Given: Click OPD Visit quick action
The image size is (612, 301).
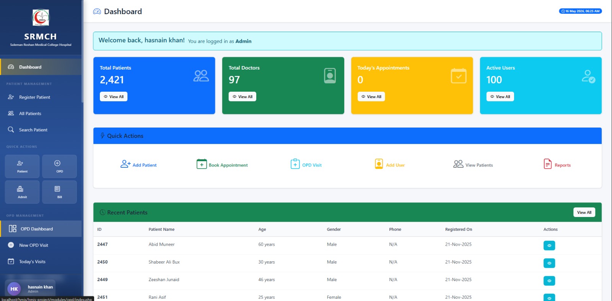Looking at the screenshot, I should click(x=306, y=165).
